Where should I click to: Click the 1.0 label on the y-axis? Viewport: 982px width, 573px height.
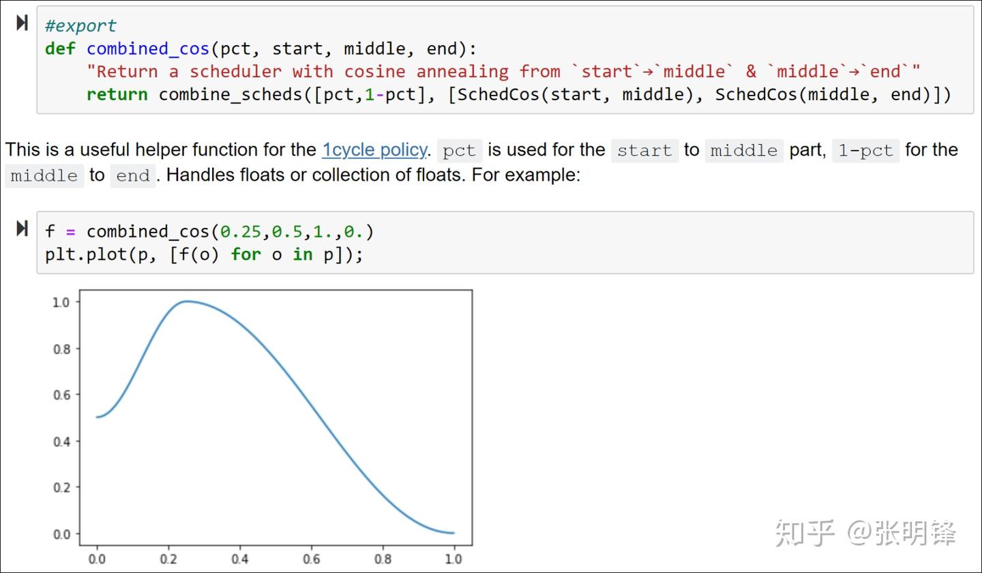pyautogui.click(x=61, y=302)
